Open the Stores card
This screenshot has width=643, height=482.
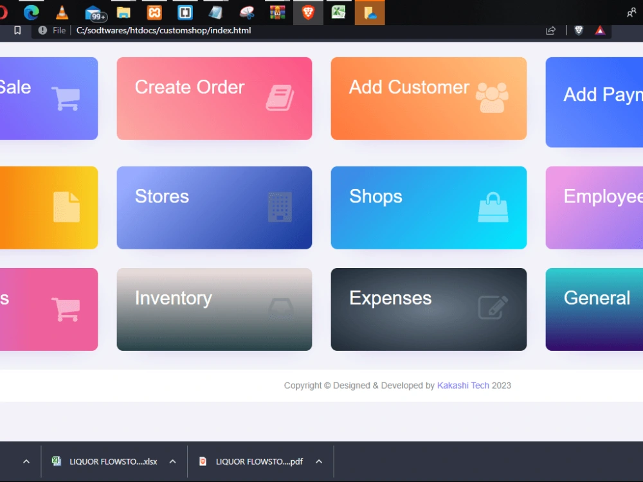214,208
